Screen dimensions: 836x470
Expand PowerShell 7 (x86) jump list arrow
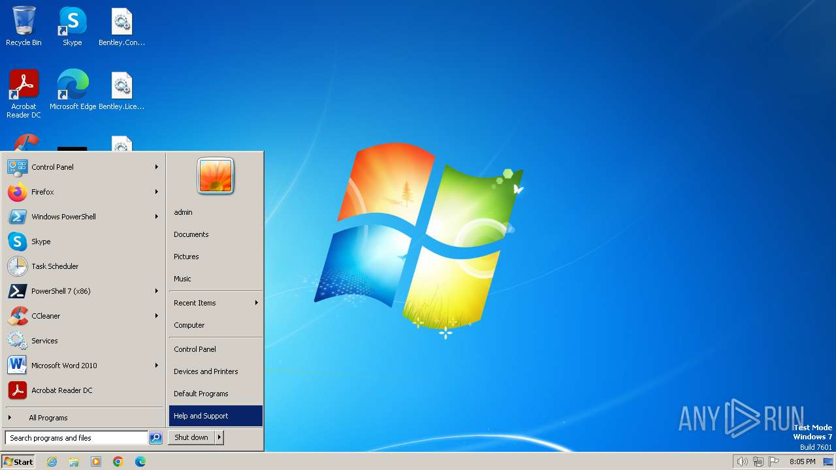coord(157,291)
